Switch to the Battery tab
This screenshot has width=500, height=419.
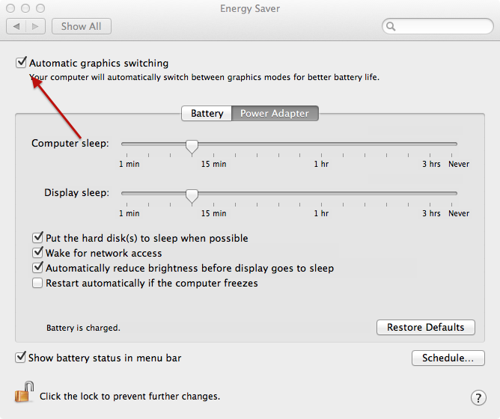click(x=207, y=114)
